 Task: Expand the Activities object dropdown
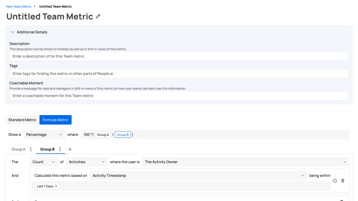87,162
